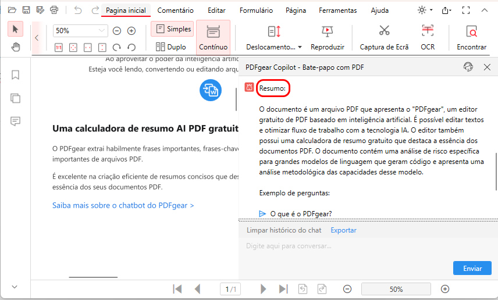Zoom in using the toolbar plus icon
The height and width of the screenshot is (300, 498).
click(131, 31)
